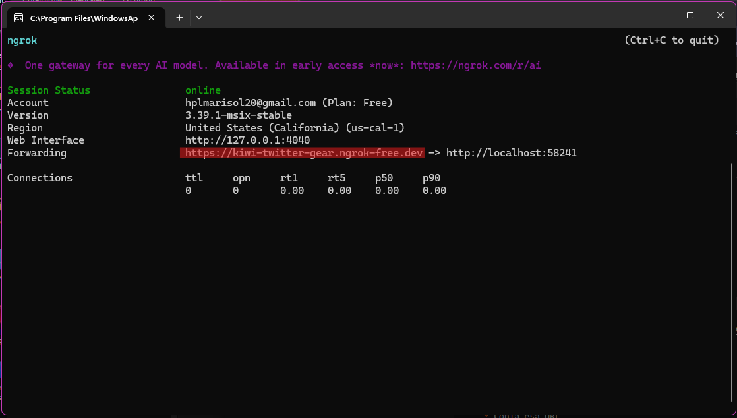Click the terminal vertical scrollbar
The width and height of the screenshot is (737, 418).
tap(732, 282)
